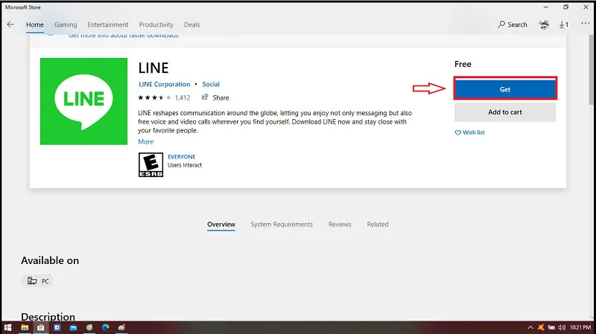Open the LINE Corporation publisher link
596x334 pixels.
tap(164, 84)
